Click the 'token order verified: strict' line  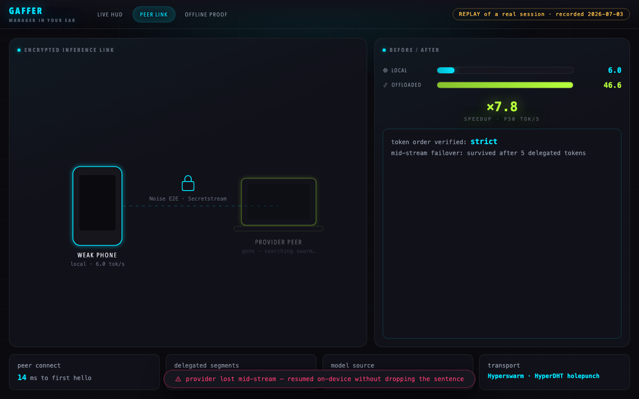pyautogui.click(x=444, y=142)
